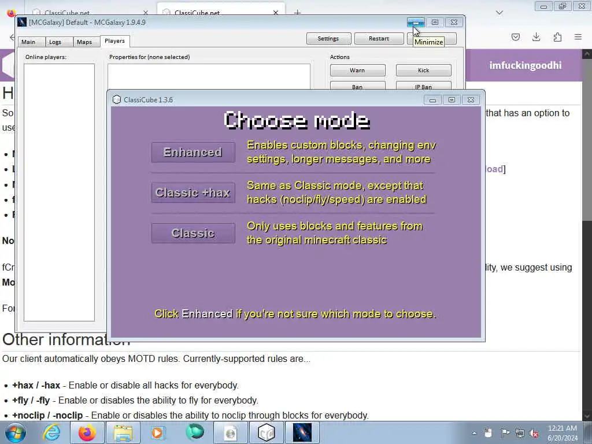This screenshot has width=592, height=444.
Task: Open the Windows Start button
Action: pyautogui.click(x=16, y=432)
